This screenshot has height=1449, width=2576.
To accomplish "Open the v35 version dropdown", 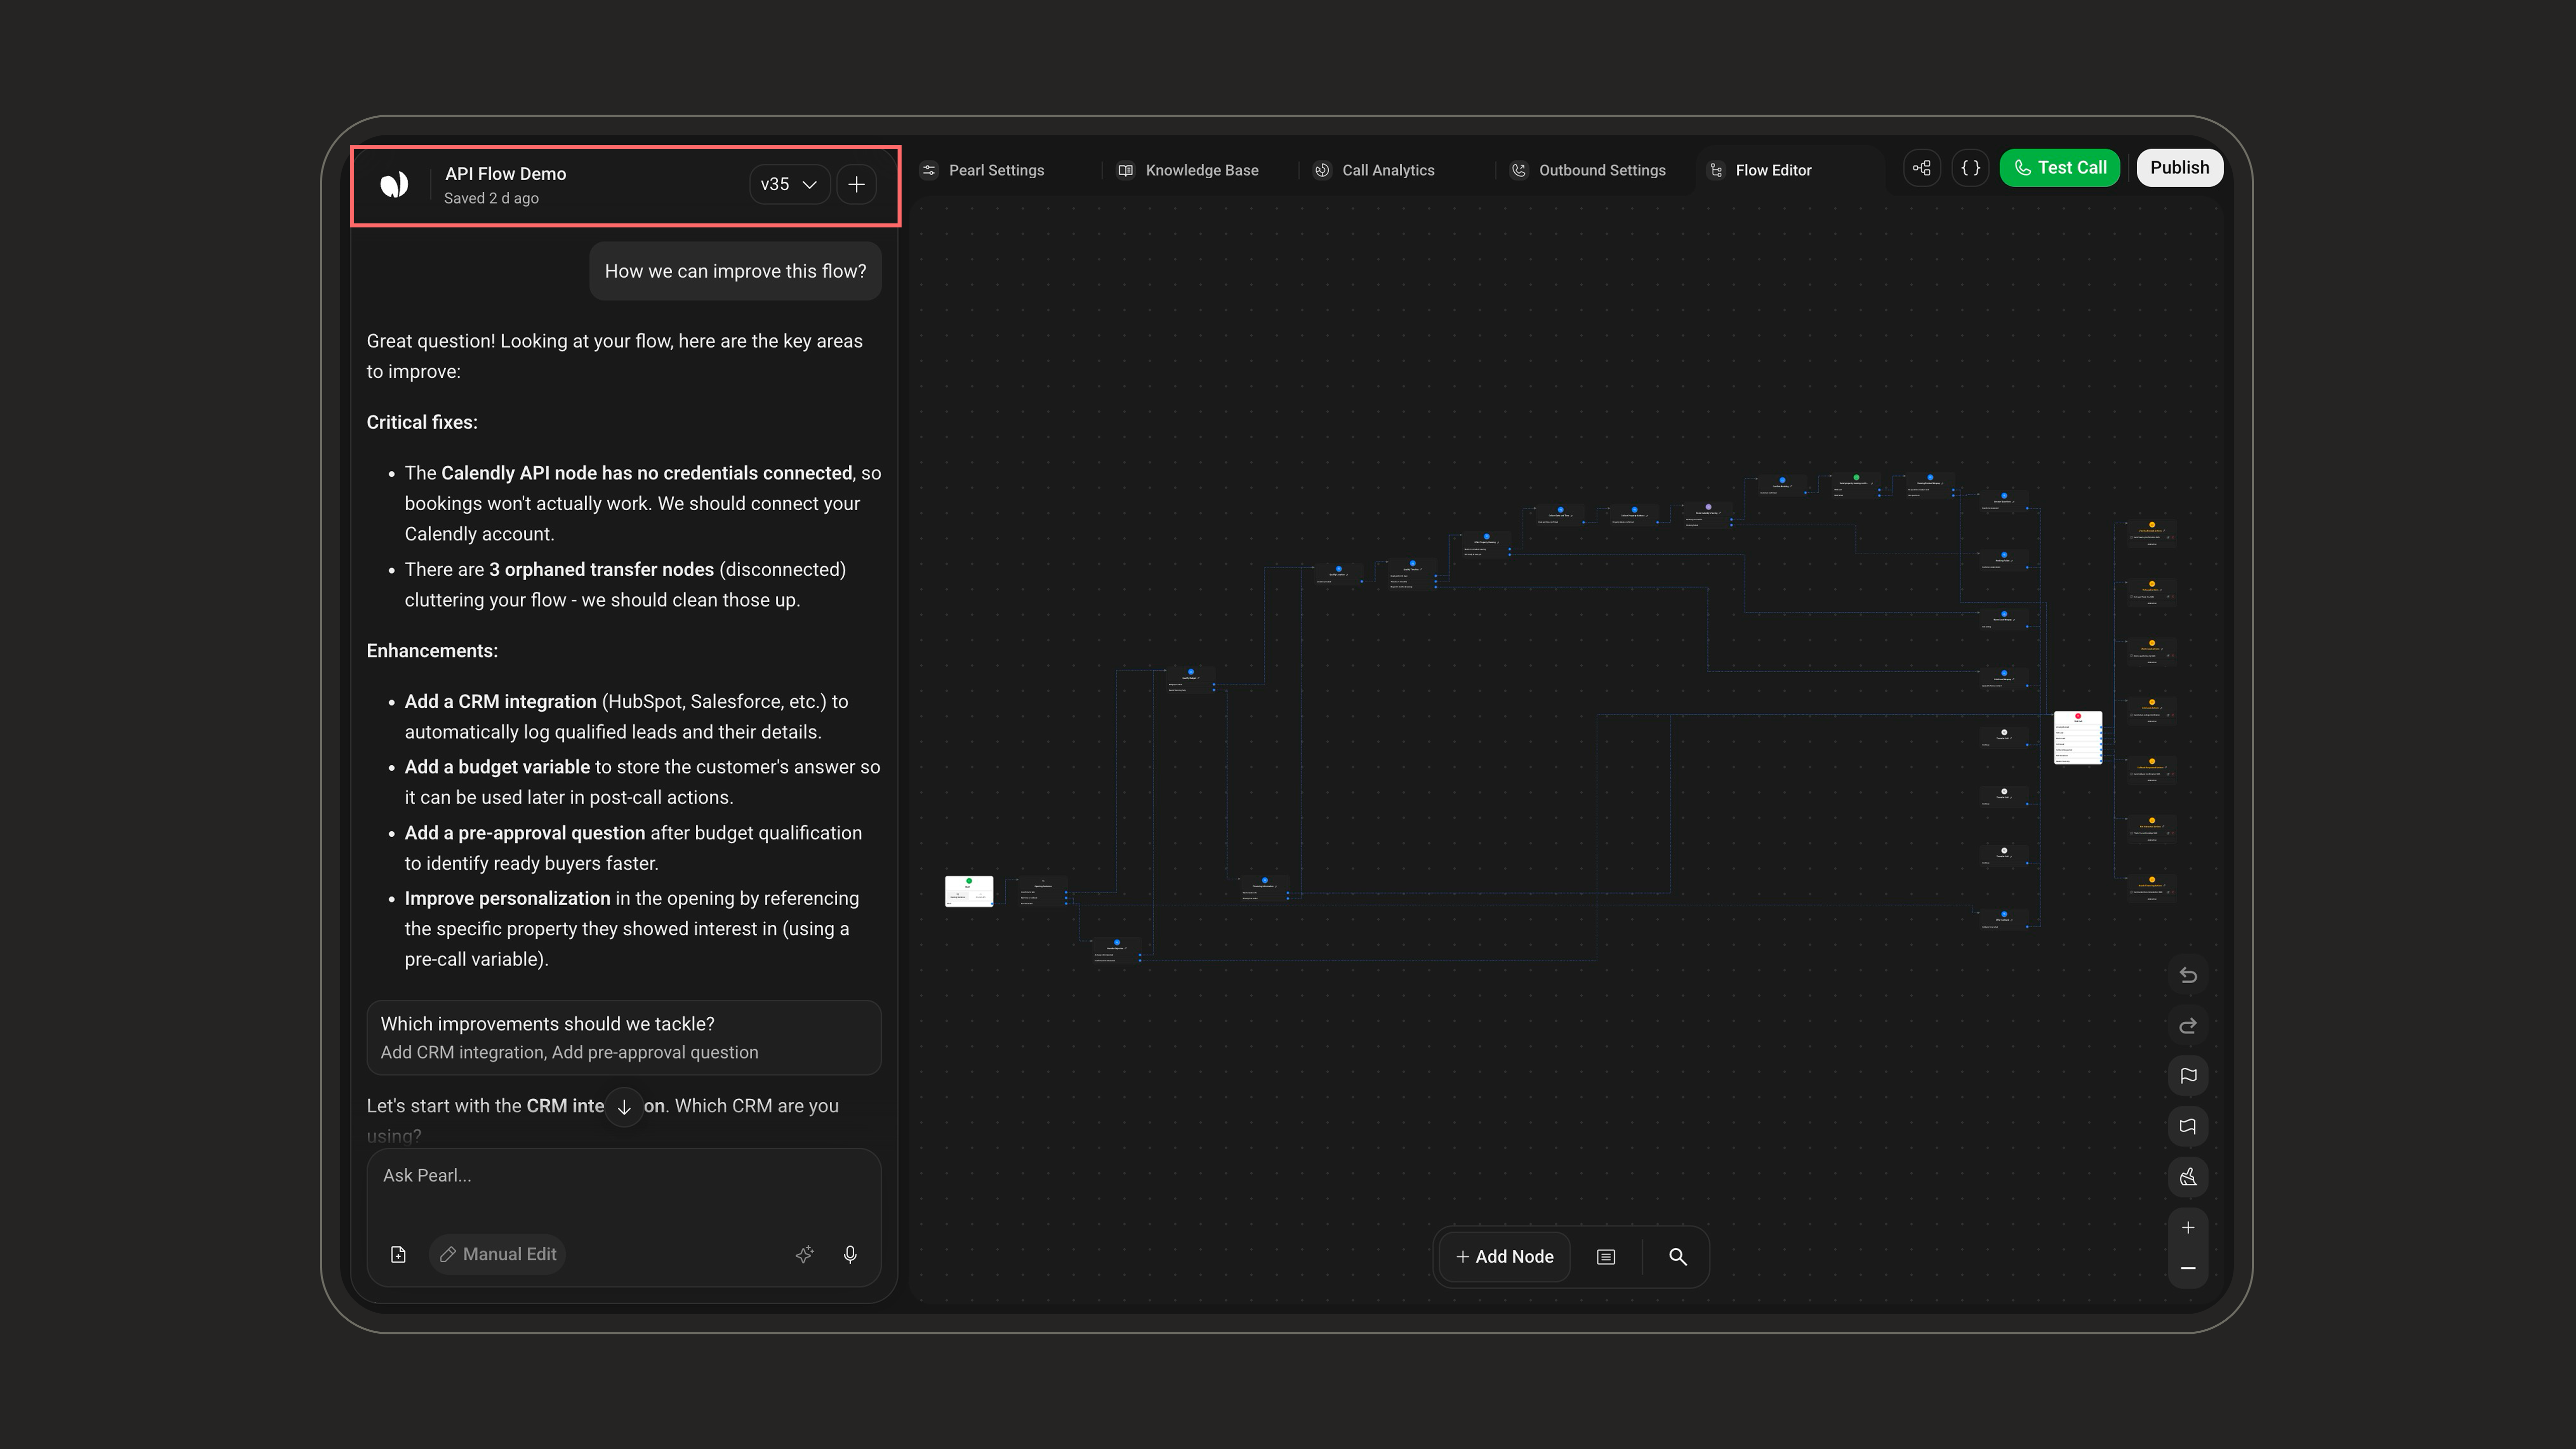I will coord(789,185).
